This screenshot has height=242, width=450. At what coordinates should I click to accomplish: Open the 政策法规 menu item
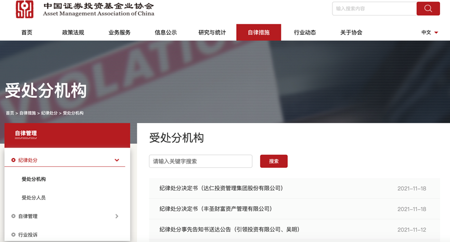tap(73, 32)
